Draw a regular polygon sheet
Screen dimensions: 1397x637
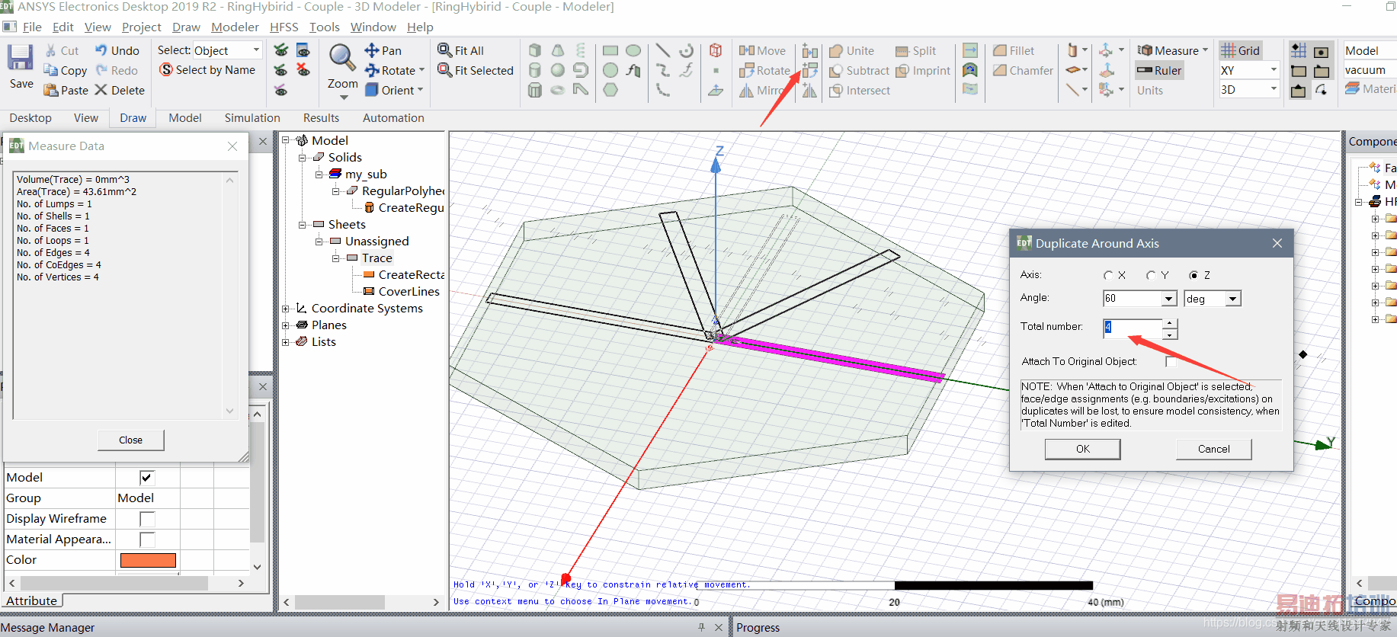coord(610,90)
